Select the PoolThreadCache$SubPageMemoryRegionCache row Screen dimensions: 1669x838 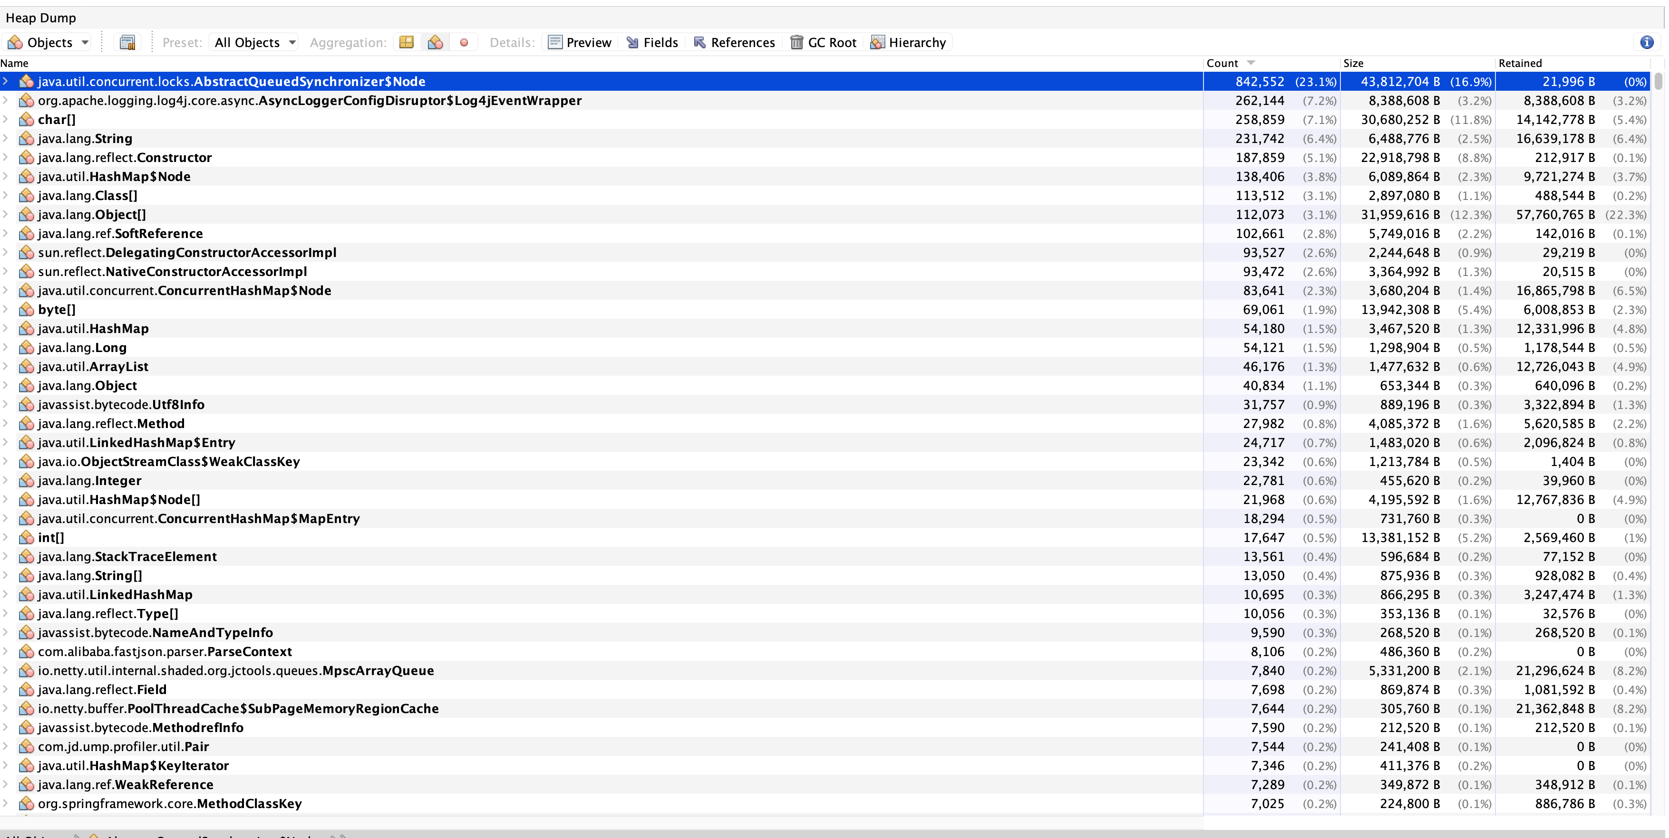(x=825, y=709)
